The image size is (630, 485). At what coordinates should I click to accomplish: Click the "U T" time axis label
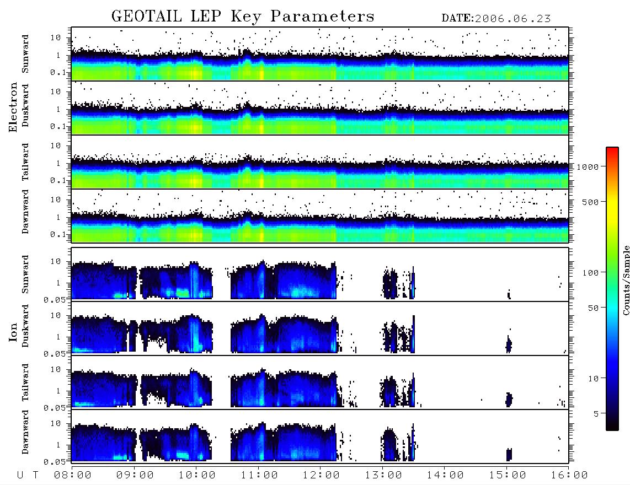(x=28, y=475)
